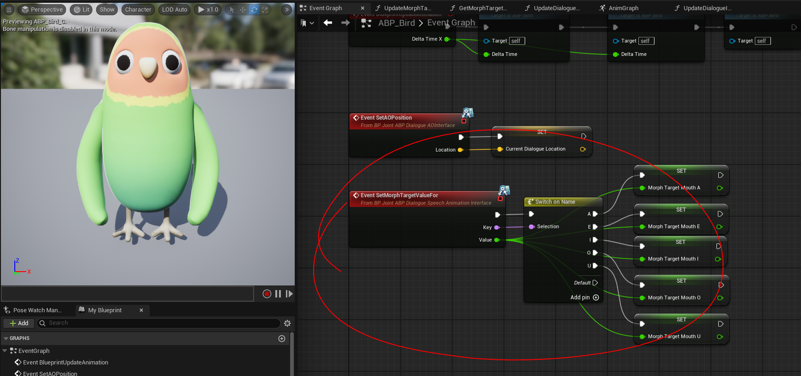
Task: Click the record animation button
Action: tap(267, 294)
